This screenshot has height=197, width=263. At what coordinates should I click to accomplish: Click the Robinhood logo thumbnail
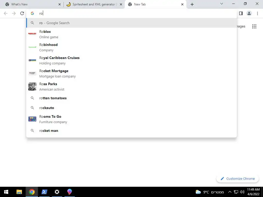32,47
